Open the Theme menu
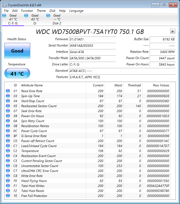Screen dimensions: 180x204 tap(41, 11)
